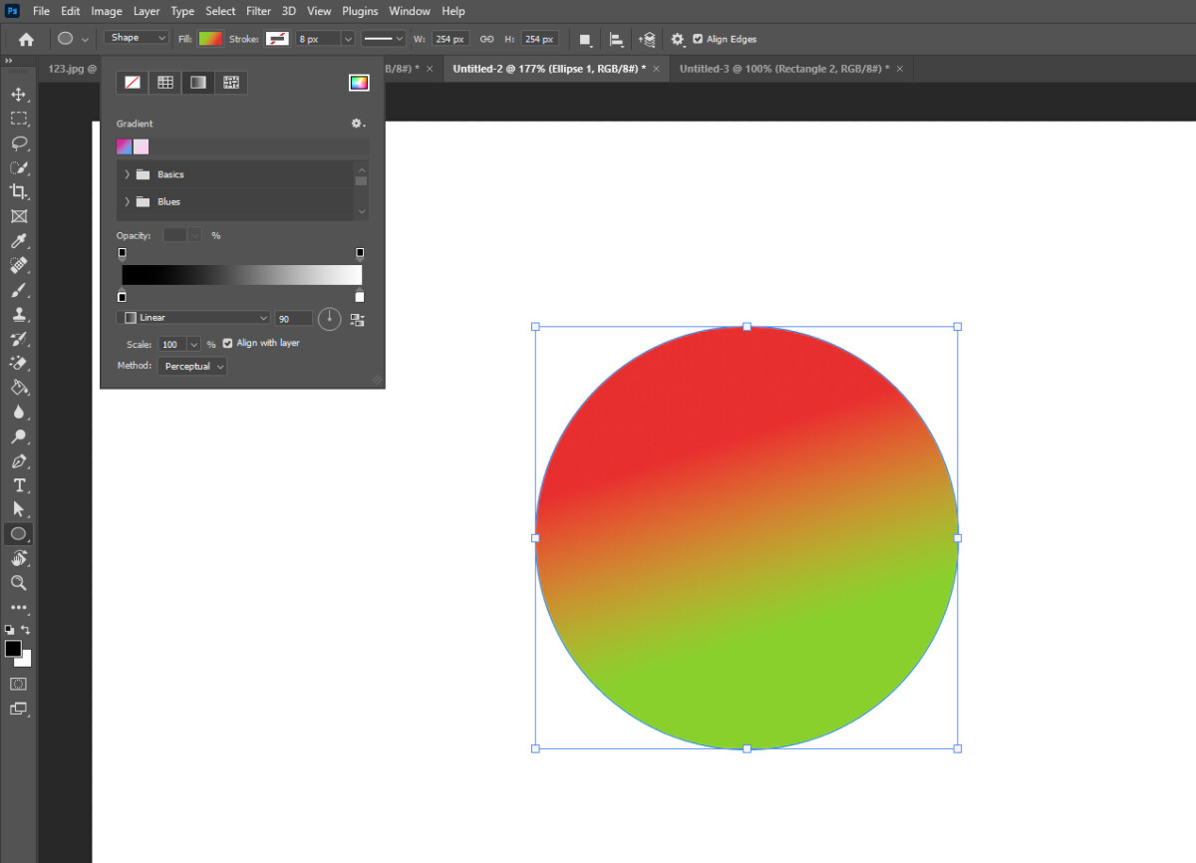Viewport: 1196px width, 863px height.
Task: Switch fill type to pattern
Action: tap(231, 82)
